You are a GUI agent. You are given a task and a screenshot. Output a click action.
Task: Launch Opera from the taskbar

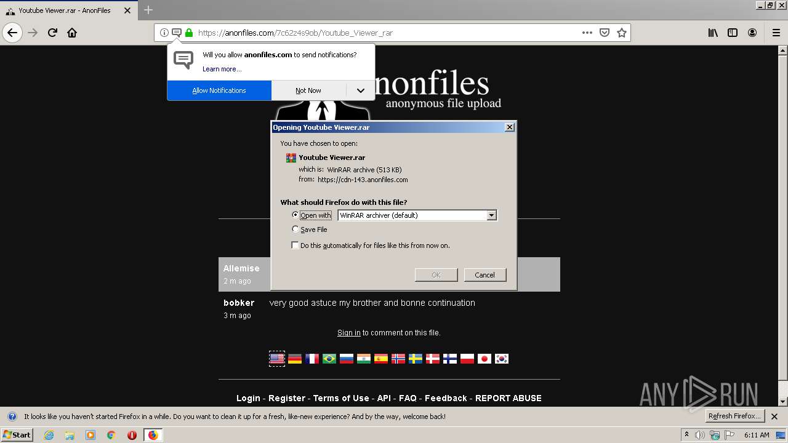[x=132, y=435]
